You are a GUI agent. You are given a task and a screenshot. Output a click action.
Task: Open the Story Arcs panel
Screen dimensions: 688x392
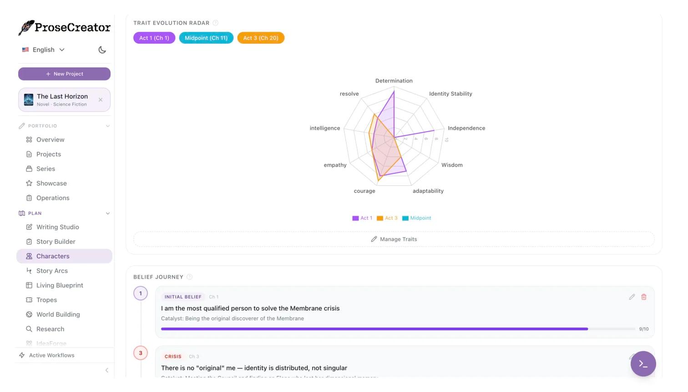[52, 270]
